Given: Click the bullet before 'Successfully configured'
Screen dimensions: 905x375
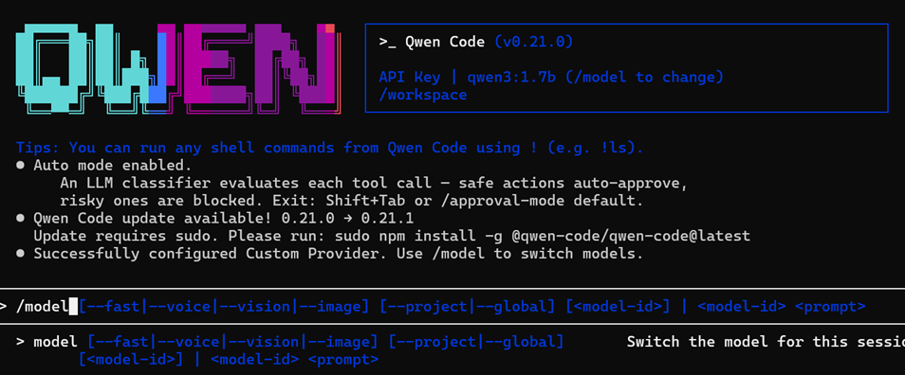Looking at the screenshot, I should pyautogui.click(x=20, y=254).
